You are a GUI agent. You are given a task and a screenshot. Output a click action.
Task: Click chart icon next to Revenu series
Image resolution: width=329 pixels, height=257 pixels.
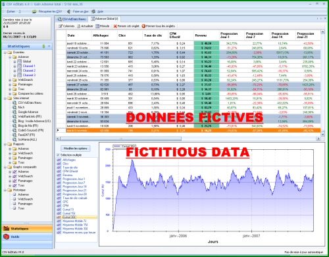pos(59,175)
